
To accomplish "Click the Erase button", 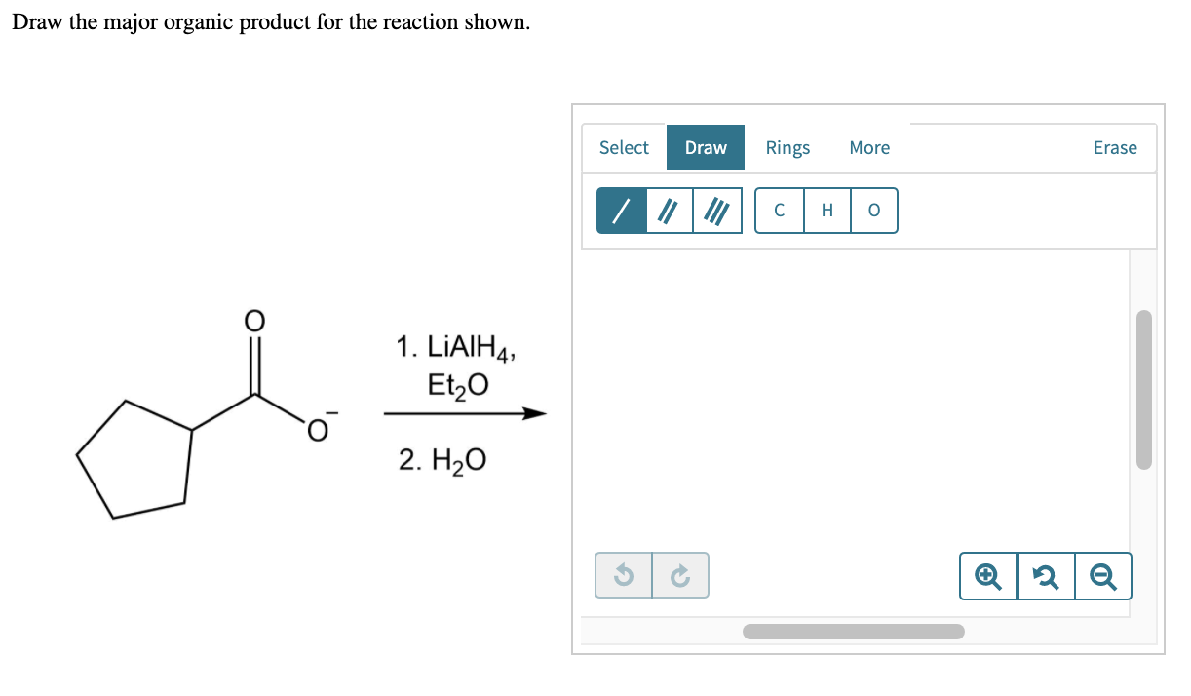I will coord(1115,147).
